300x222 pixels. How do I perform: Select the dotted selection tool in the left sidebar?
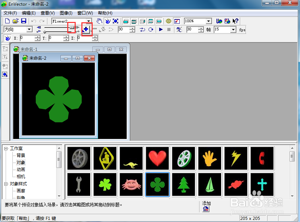click(5, 74)
